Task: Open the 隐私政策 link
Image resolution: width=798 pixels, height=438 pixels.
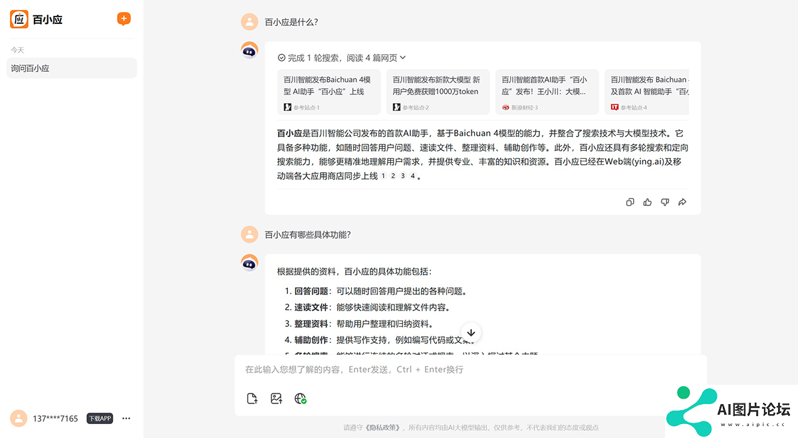Action: tap(383, 427)
